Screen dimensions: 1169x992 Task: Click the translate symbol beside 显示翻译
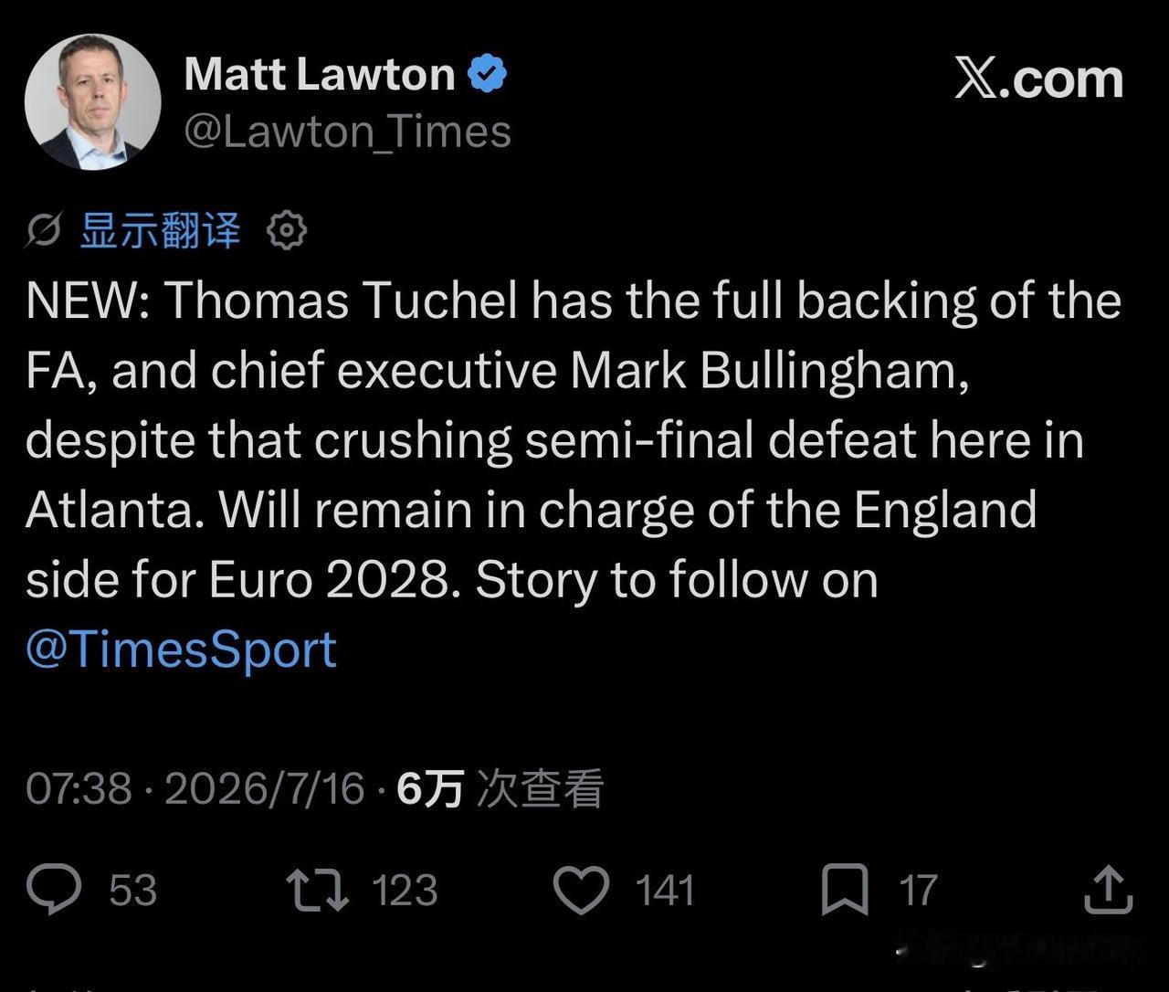click(43, 231)
